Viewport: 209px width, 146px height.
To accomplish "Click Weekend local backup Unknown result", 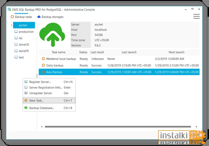I will point(97,59).
